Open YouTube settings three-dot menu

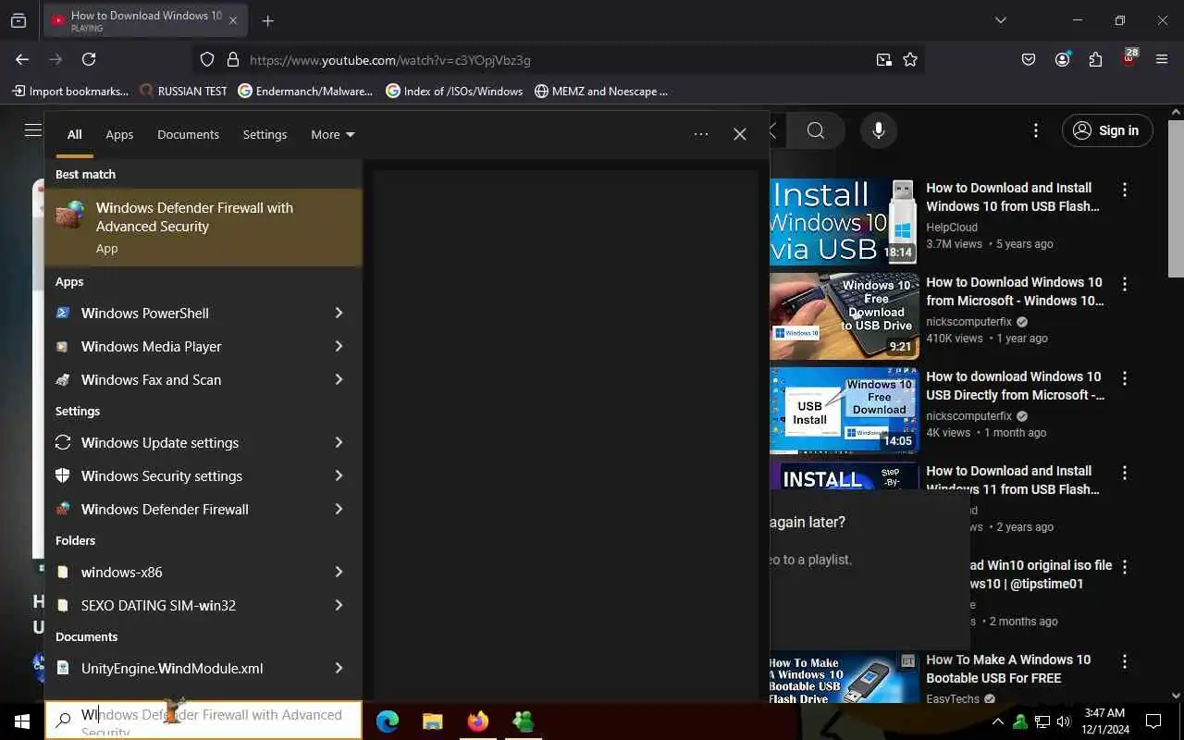[1036, 130]
